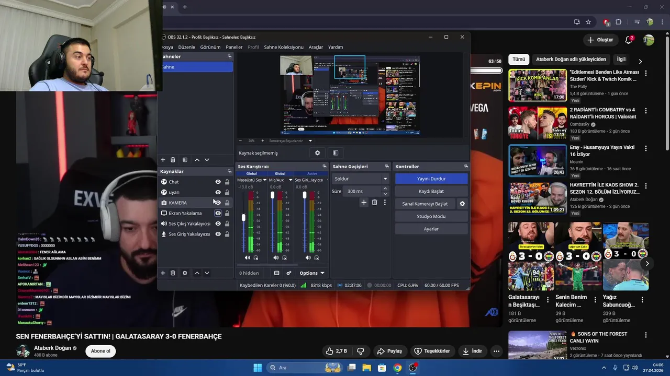Viewport: 670px width, 376px height.
Task: Mute the Mic/Aux channel speaker icon
Action: point(276,257)
